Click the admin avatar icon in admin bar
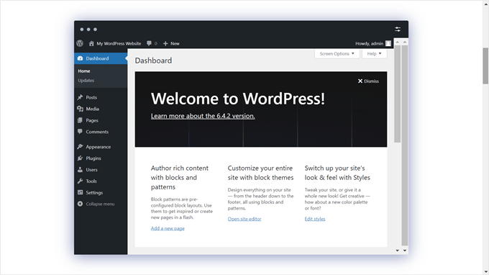 pyautogui.click(x=388, y=43)
